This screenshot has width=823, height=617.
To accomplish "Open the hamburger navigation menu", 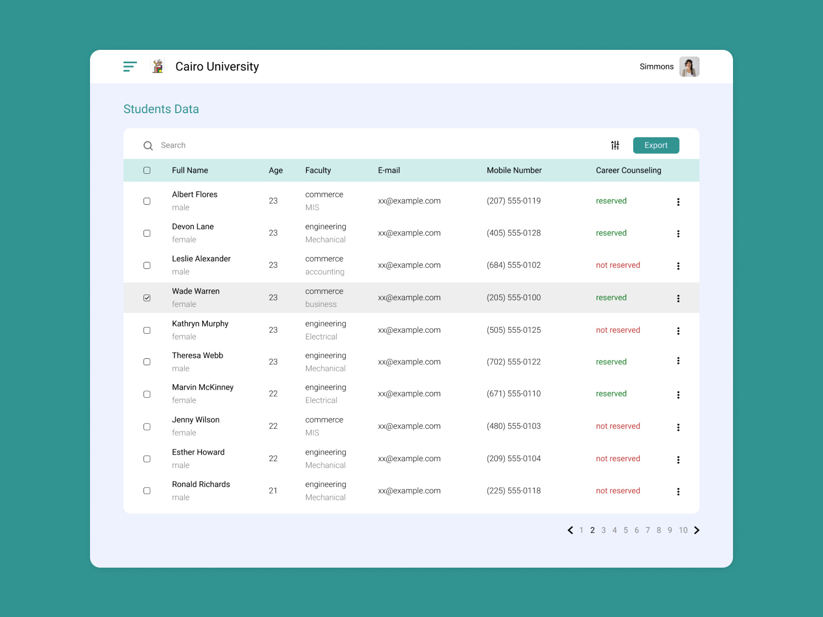I will pyautogui.click(x=130, y=66).
